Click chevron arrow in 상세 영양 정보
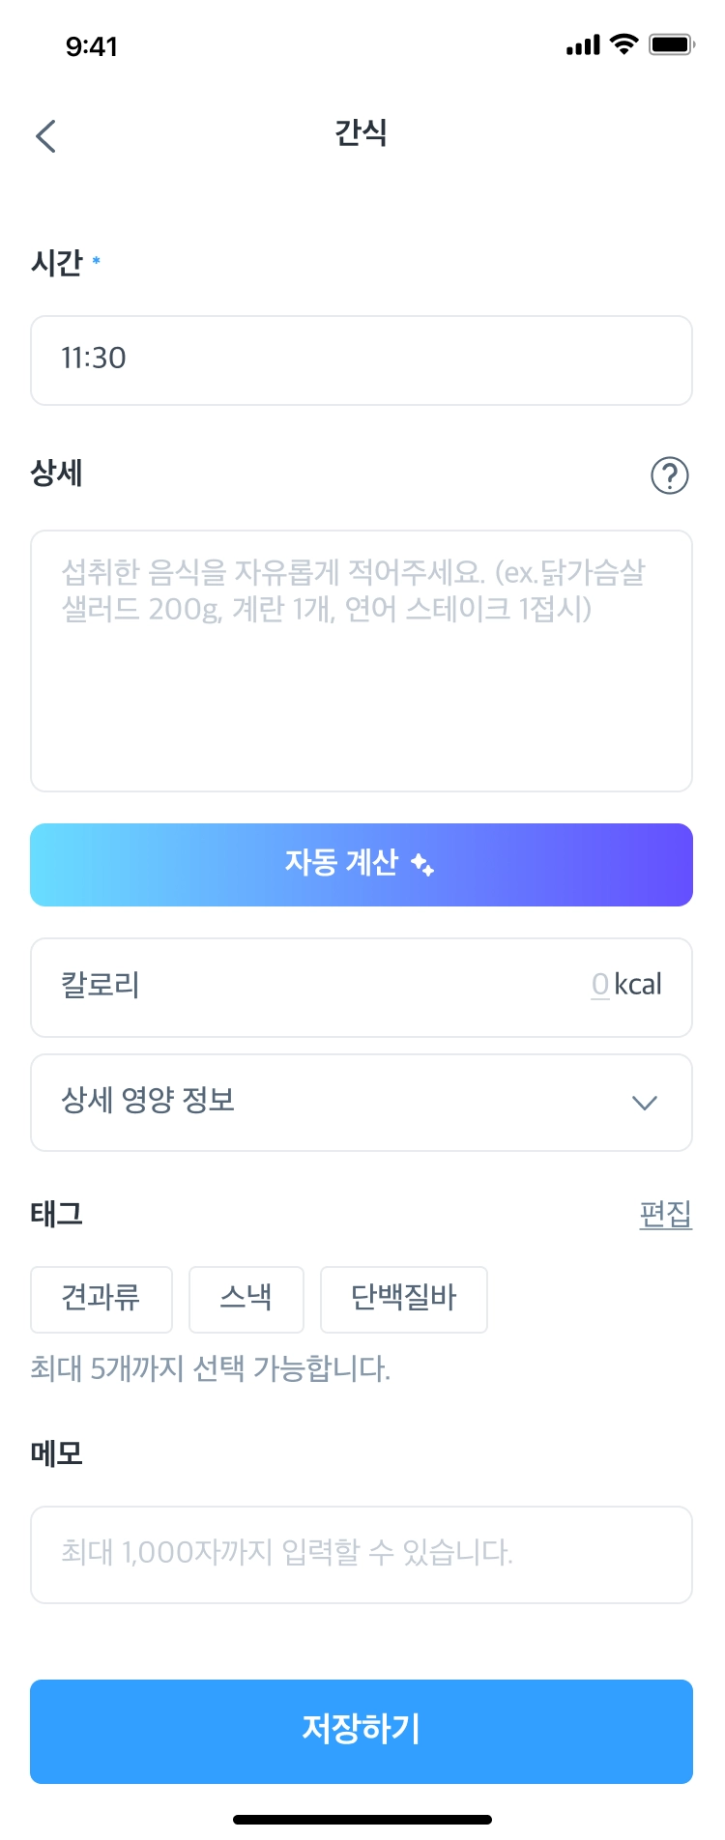The height and width of the screenshot is (1840, 725). [x=644, y=1103]
